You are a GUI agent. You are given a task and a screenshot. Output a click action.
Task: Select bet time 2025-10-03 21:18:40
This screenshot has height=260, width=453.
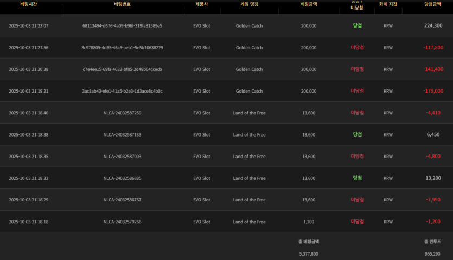29,113
